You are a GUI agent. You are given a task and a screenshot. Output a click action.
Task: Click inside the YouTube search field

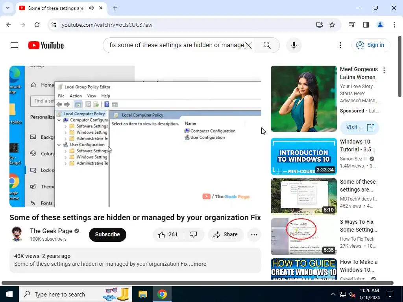click(176, 45)
